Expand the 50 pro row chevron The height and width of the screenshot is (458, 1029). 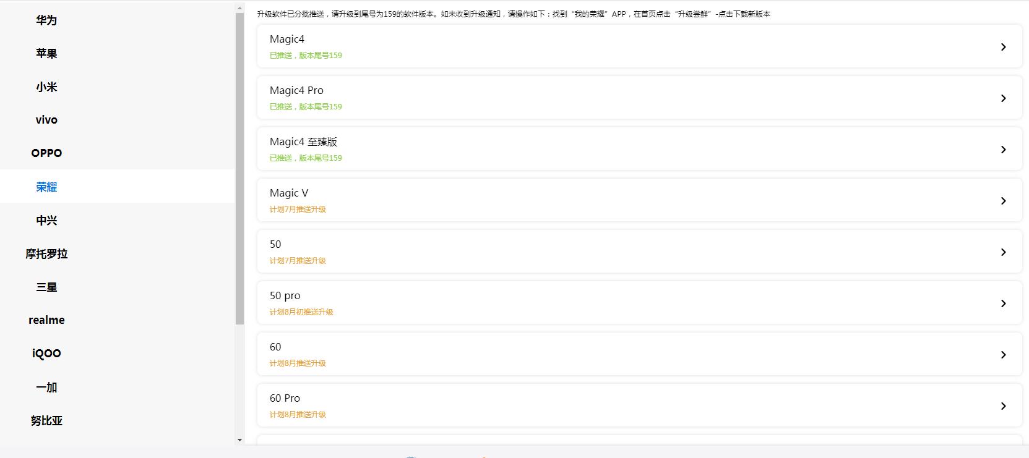tap(1003, 303)
